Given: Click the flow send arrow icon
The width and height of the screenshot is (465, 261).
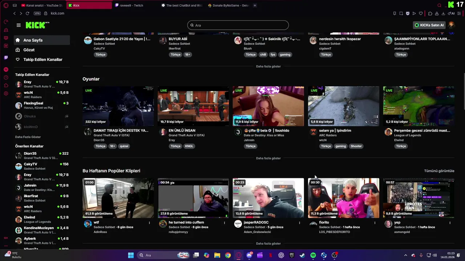Looking at the screenshot, I should click(x=414, y=13).
